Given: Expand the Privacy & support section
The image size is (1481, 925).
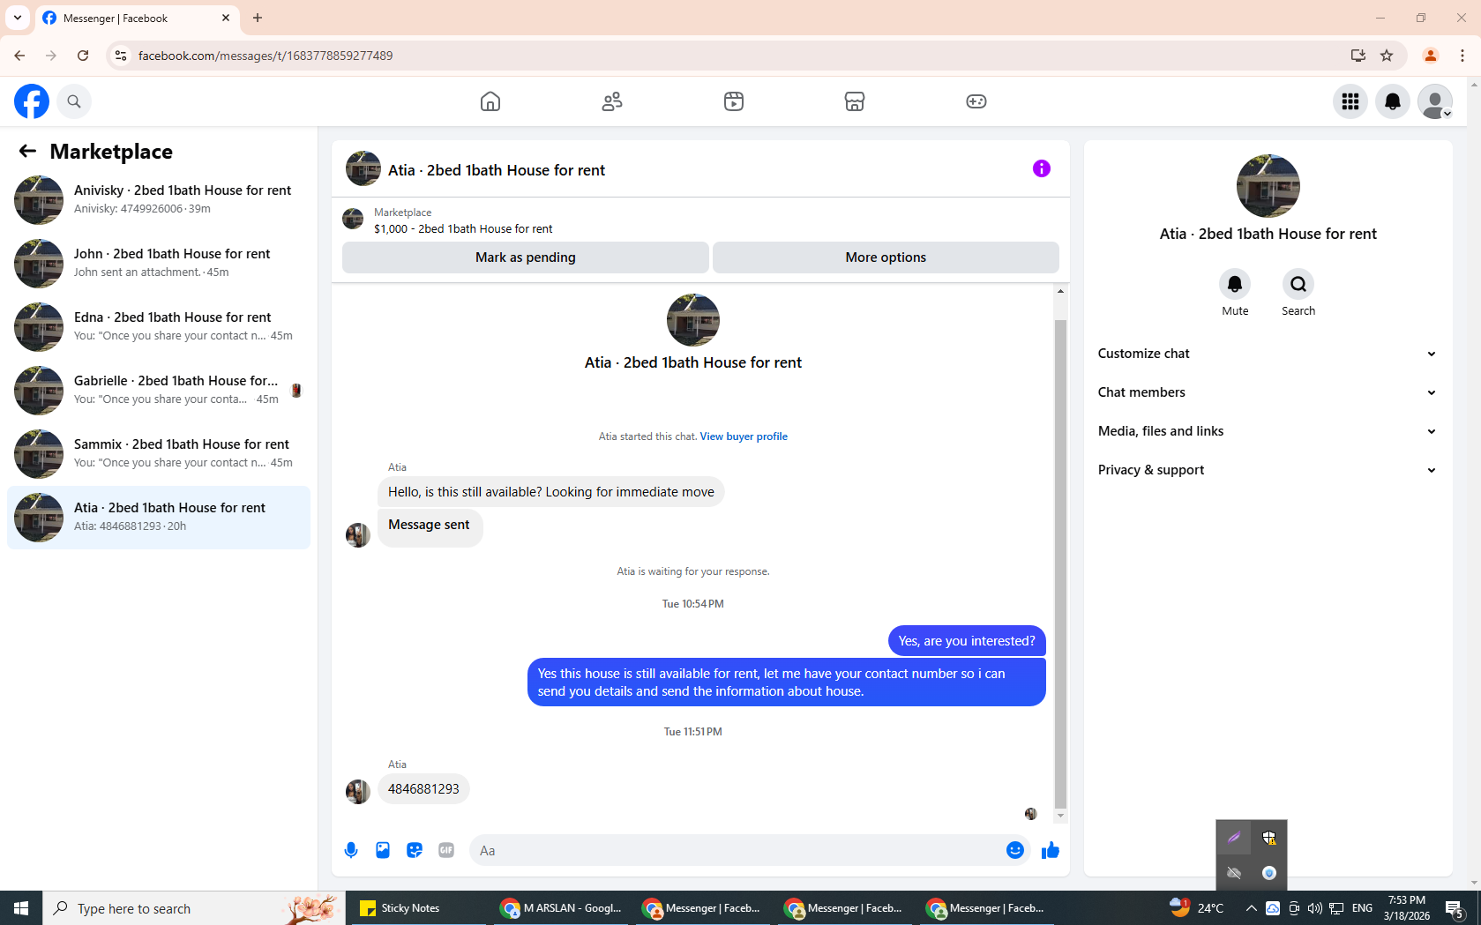Looking at the screenshot, I should click(x=1268, y=470).
